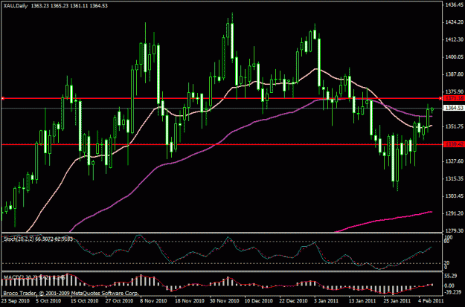This screenshot has width=465, height=307.
Task: Click the 23 Sep 2010 date label
Action: [x=14, y=301]
